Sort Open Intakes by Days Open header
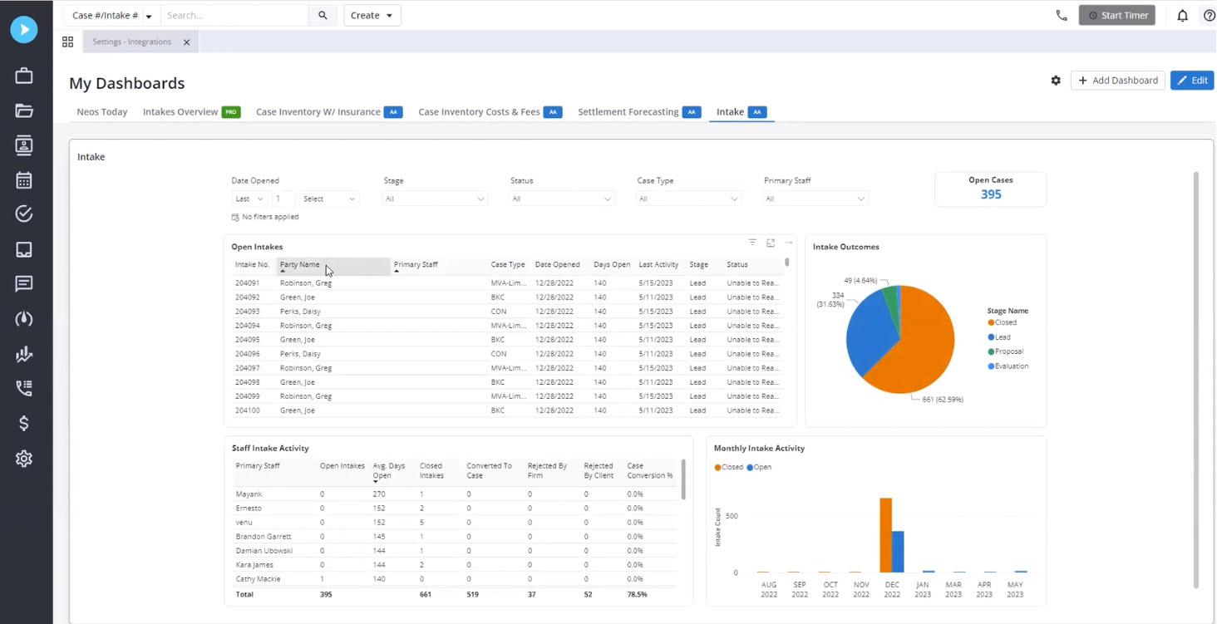This screenshot has height=624, width=1217. 612,264
